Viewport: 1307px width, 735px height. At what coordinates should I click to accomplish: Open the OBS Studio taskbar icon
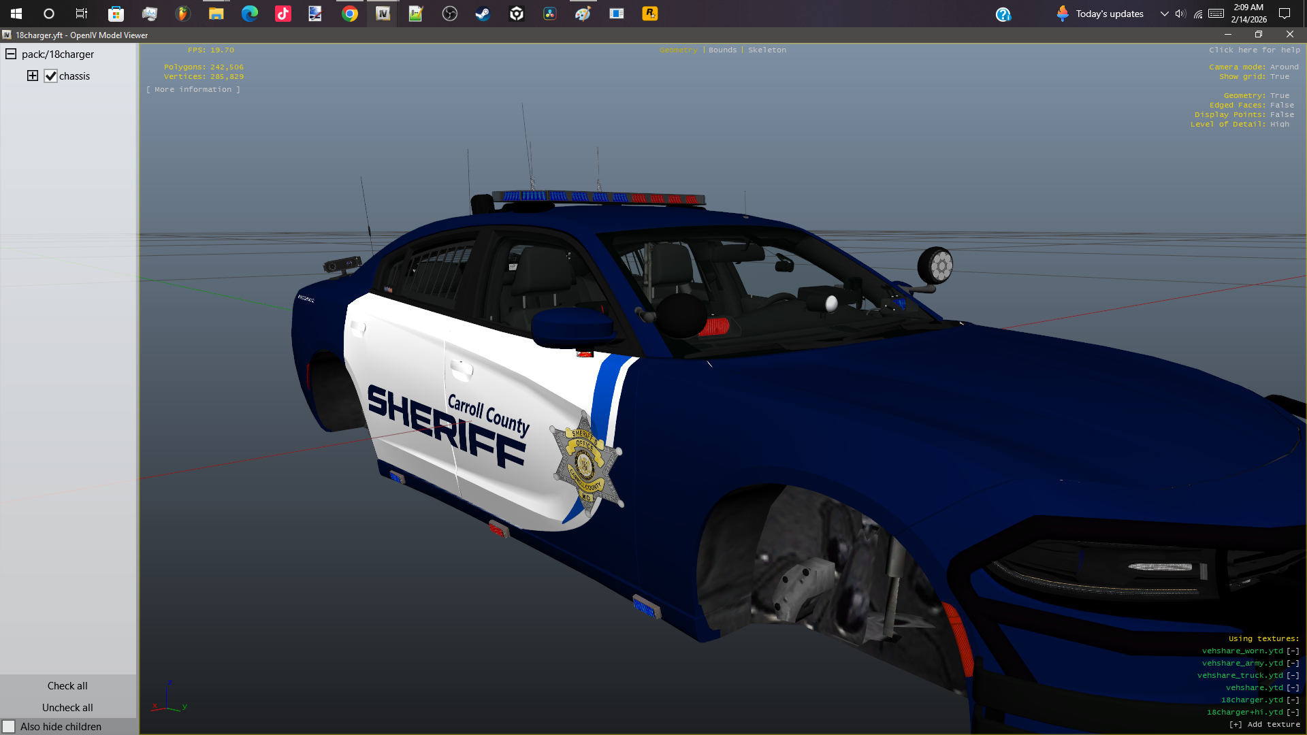pos(450,14)
